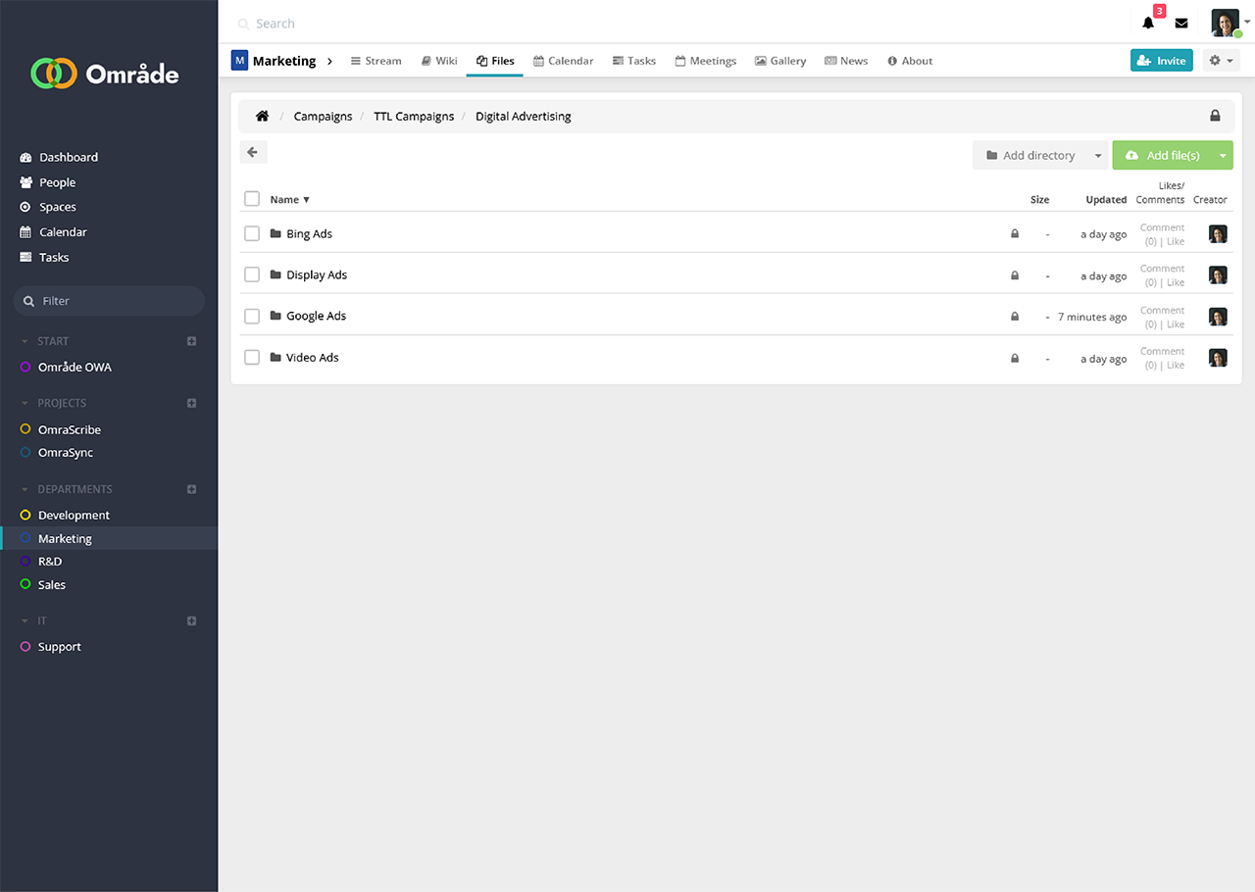Check the Bing Ads folder checkbox
1255x892 pixels.
252,234
